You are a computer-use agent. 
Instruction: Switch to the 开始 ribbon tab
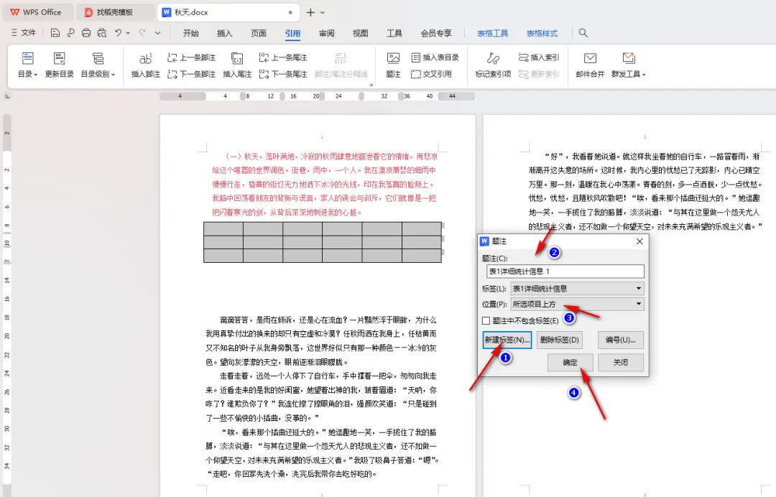[x=190, y=33]
